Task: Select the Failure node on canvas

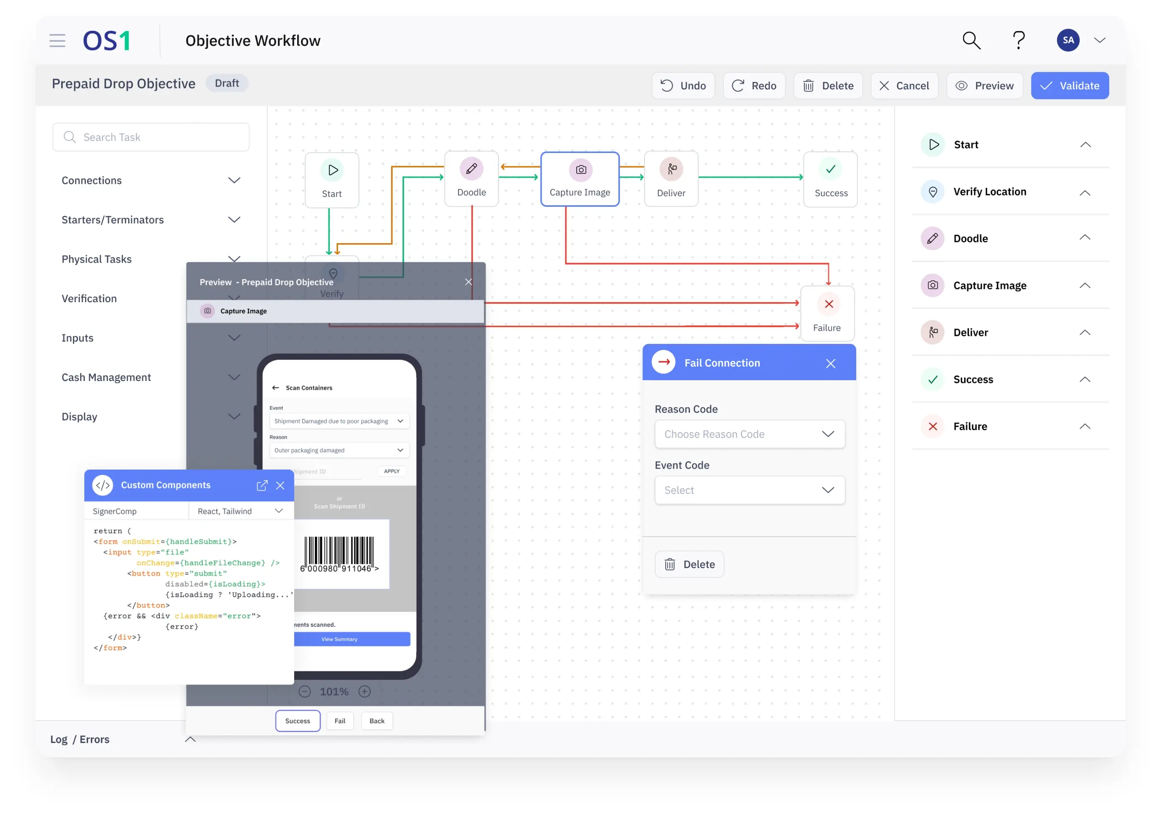Action: (x=828, y=314)
